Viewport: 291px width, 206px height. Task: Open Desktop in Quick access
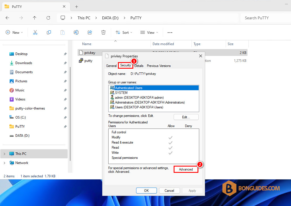(21, 54)
